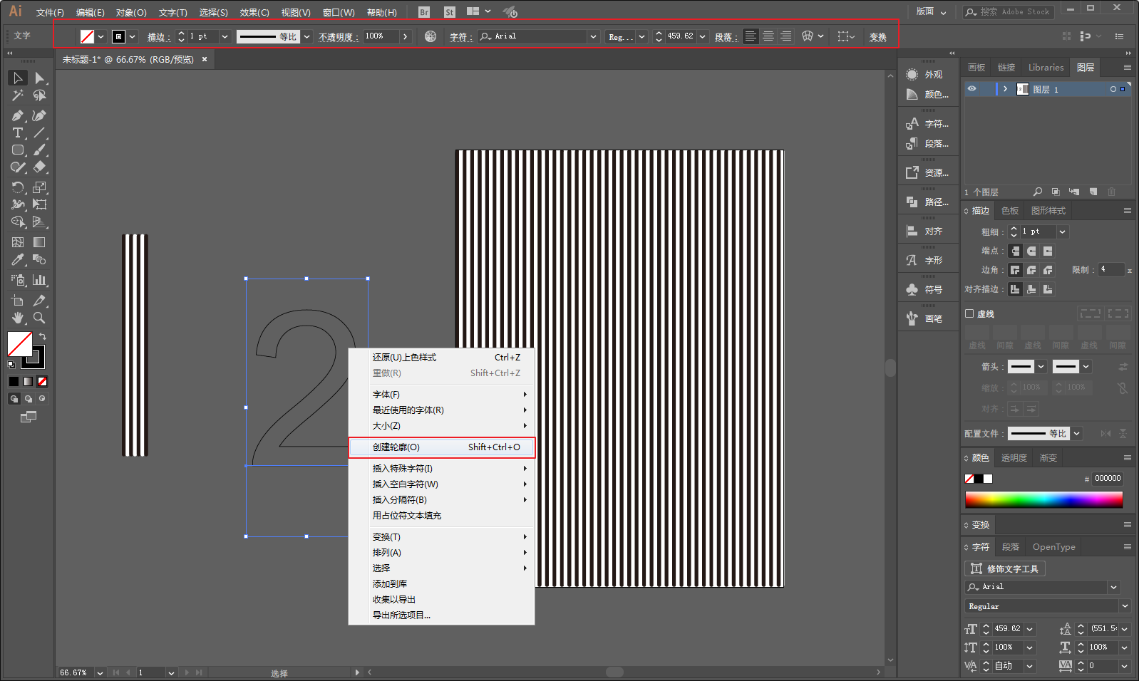This screenshot has width=1139, height=681.
Task: Align paragraph text left in control bar
Action: coord(751,36)
